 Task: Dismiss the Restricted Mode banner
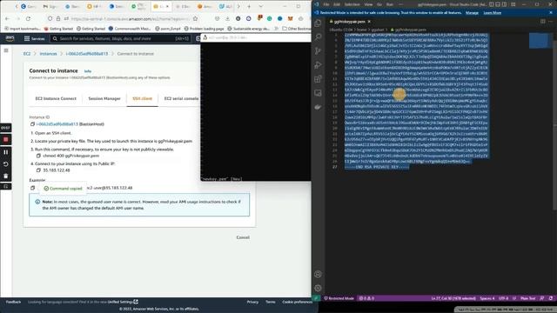point(551,12)
